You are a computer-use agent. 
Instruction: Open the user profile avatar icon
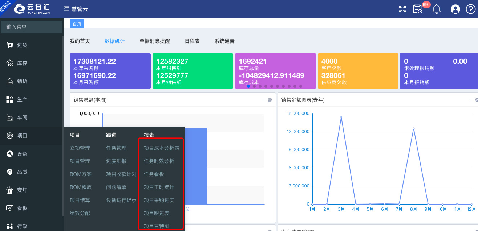click(455, 9)
